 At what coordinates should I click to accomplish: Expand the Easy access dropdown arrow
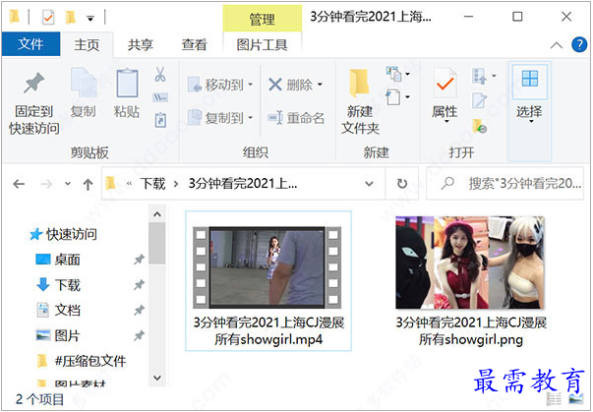tap(407, 97)
